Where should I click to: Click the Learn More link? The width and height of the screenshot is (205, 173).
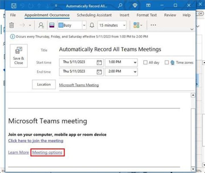pyautogui.click(x=19, y=152)
